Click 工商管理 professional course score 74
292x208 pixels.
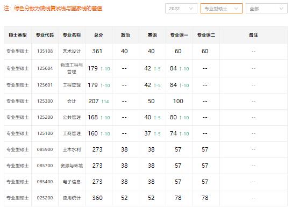point(173,133)
